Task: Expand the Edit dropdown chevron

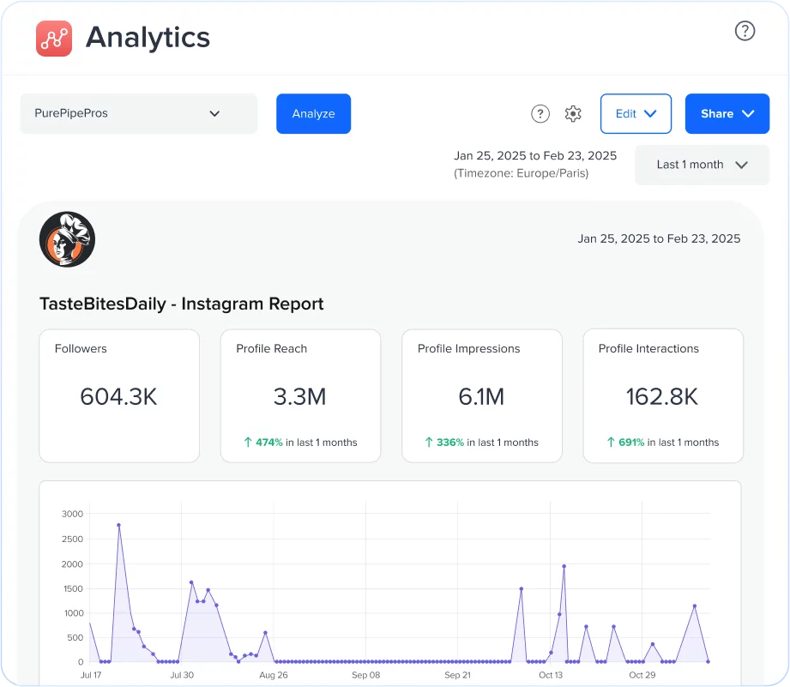Action: (652, 113)
